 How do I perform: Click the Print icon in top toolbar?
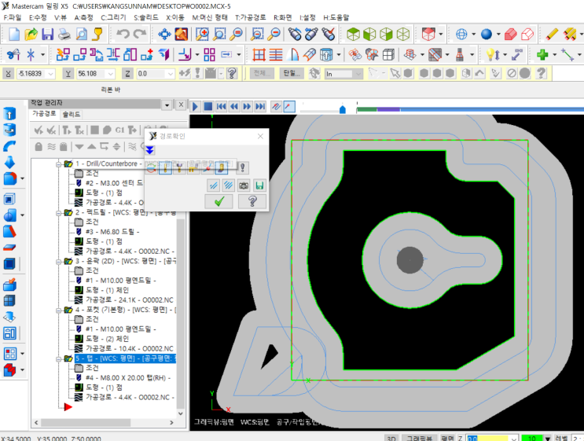tap(64, 34)
